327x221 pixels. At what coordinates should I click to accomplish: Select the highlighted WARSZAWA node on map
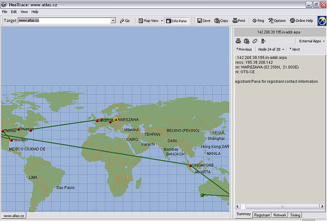(x=116, y=119)
